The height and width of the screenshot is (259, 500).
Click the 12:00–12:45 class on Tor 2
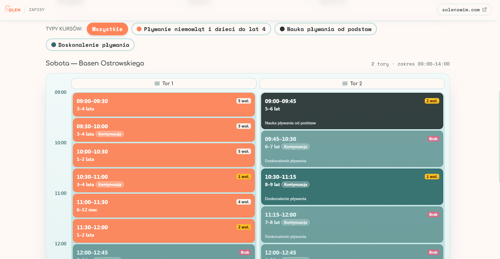(352, 252)
